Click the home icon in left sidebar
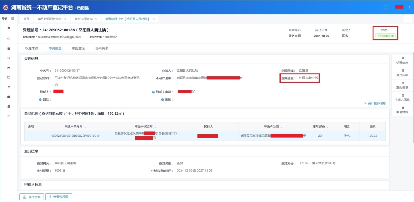This screenshot has height=202, width=414. point(9,28)
